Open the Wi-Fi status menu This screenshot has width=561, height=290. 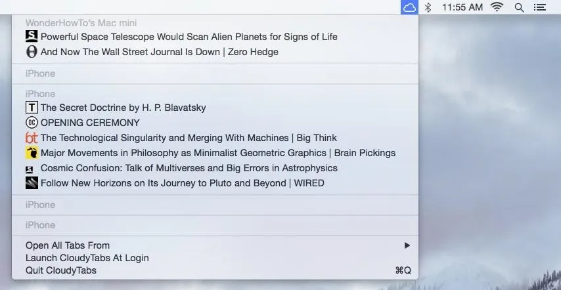pos(497,7)
